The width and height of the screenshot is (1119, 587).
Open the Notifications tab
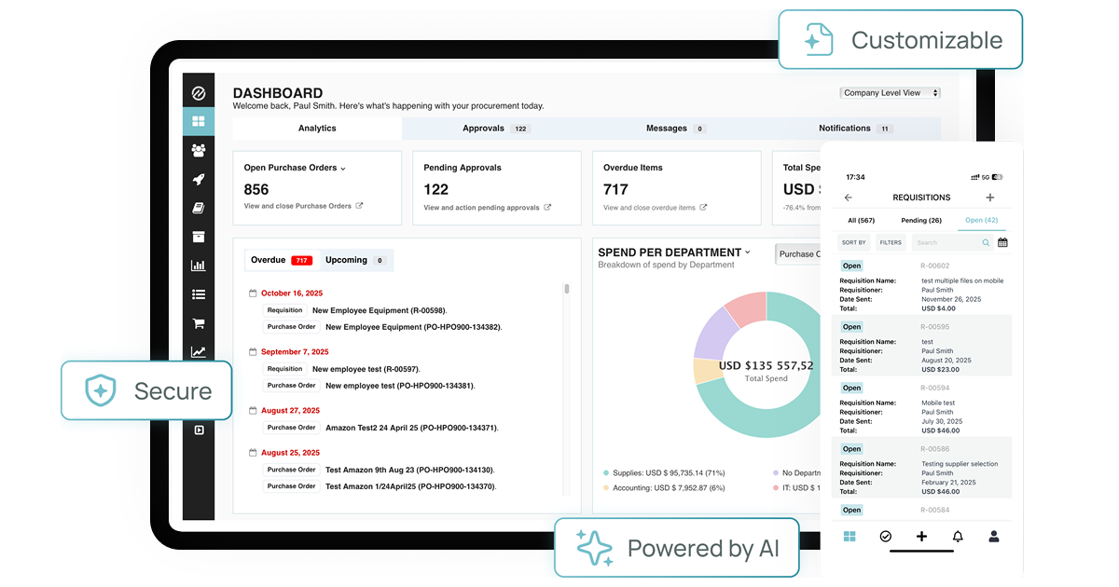click(855, 129)
